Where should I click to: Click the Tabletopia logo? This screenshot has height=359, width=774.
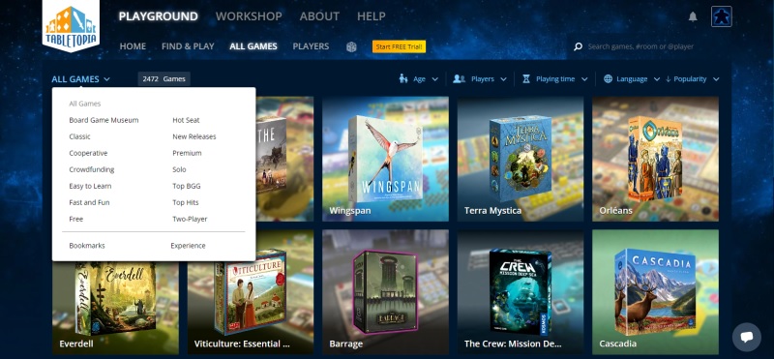[71, 26]
